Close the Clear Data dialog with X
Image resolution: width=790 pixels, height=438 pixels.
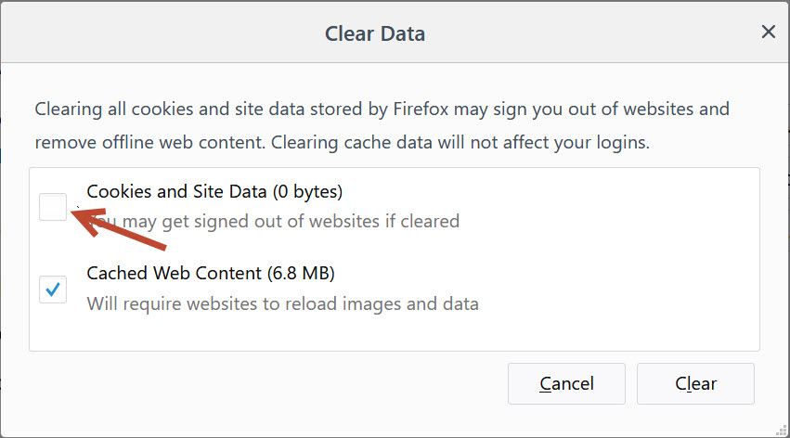768,32
